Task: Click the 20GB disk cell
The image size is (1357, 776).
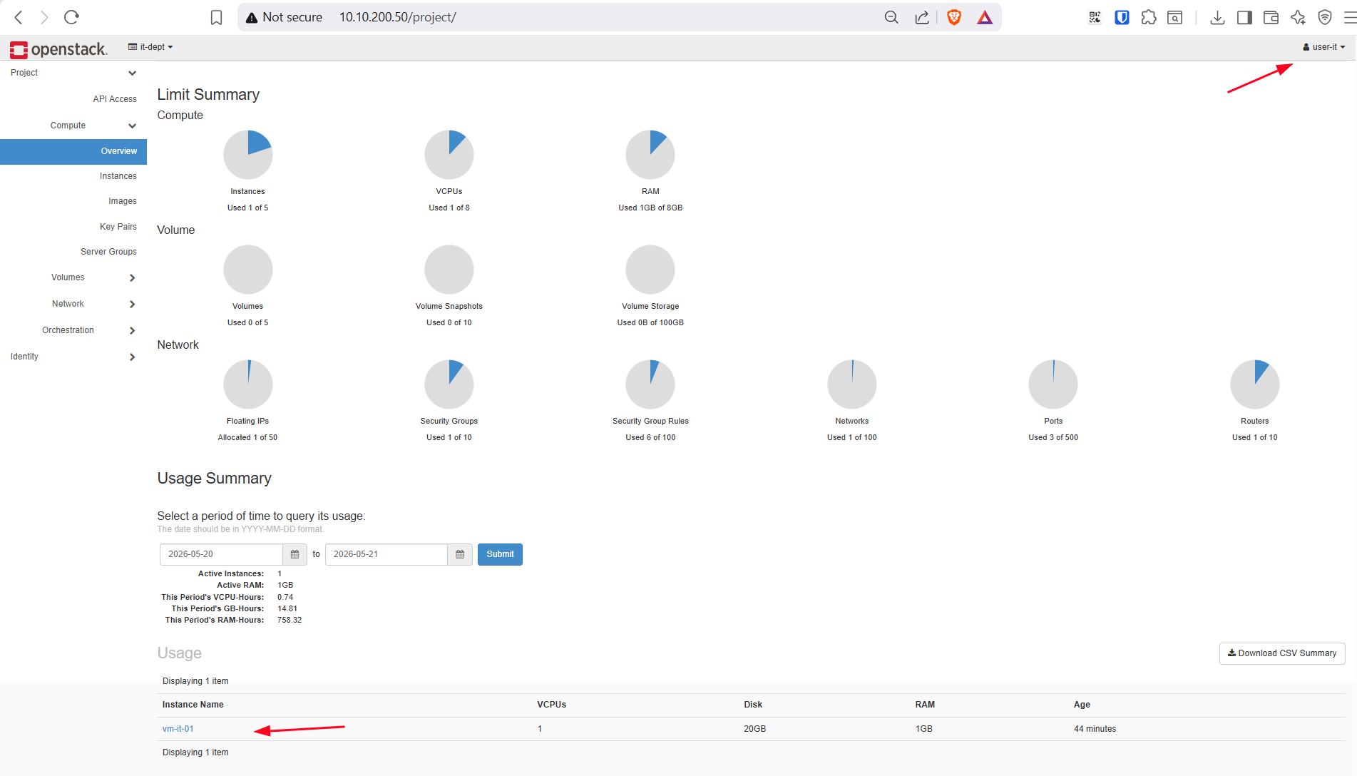Action: click(x=754, y=729)
